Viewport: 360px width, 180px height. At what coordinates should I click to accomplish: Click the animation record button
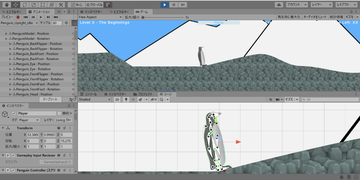coord(18,17)
